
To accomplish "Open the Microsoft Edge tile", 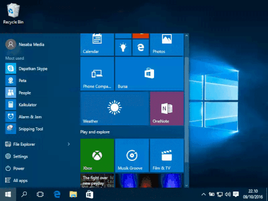I will (x=141, y=47).
